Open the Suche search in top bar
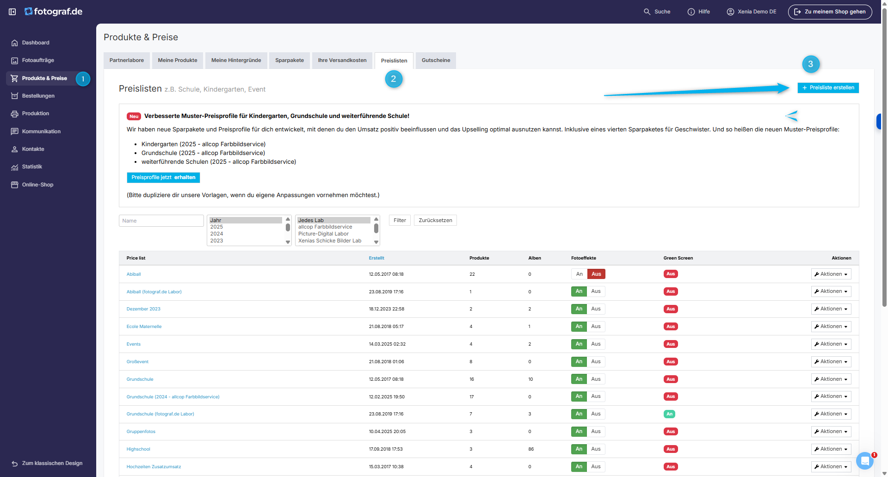The width and height of the screenshot is (888, 477). 657,12
